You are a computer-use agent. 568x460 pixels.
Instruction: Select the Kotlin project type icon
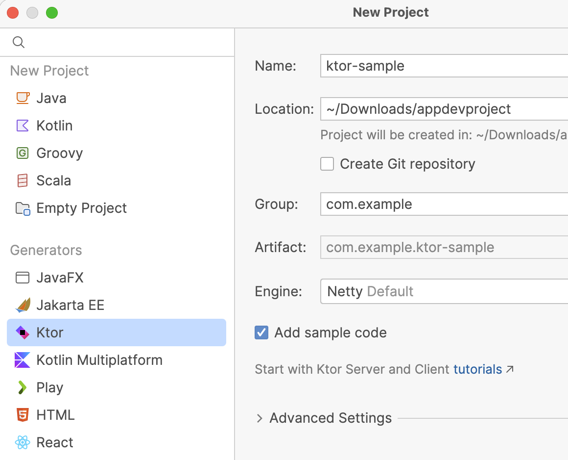(23, 126)
